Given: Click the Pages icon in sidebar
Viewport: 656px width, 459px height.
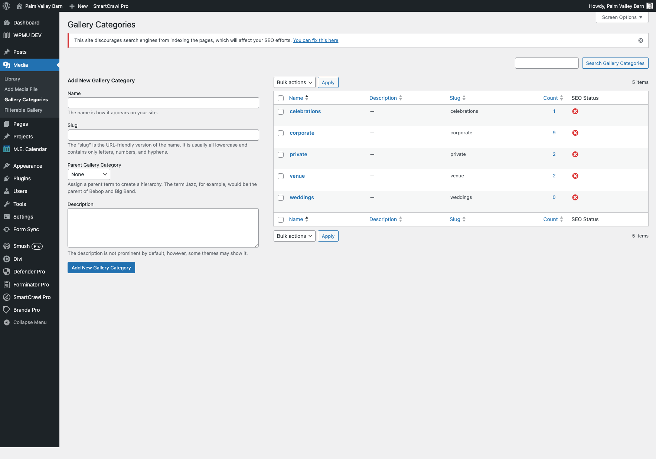Looking at the screenshot, I should pos(7,124).
